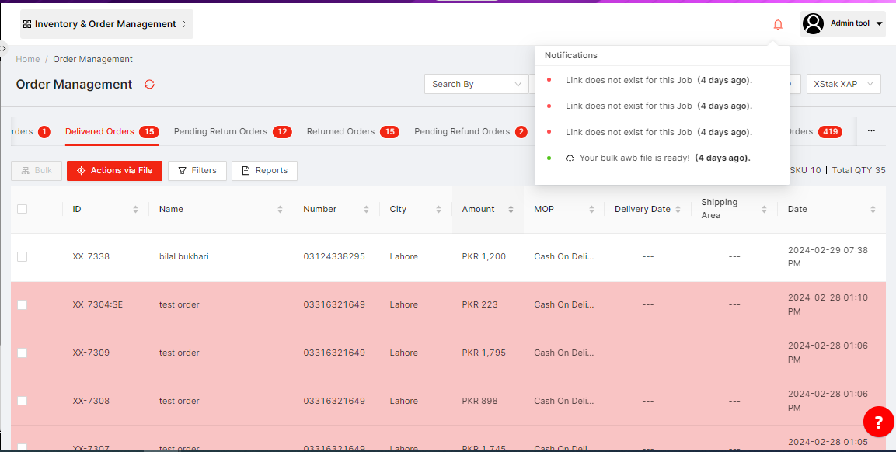Screen dimensions: 896x452
Task: Click the ID column sort arrows
Action: [135, 210]
